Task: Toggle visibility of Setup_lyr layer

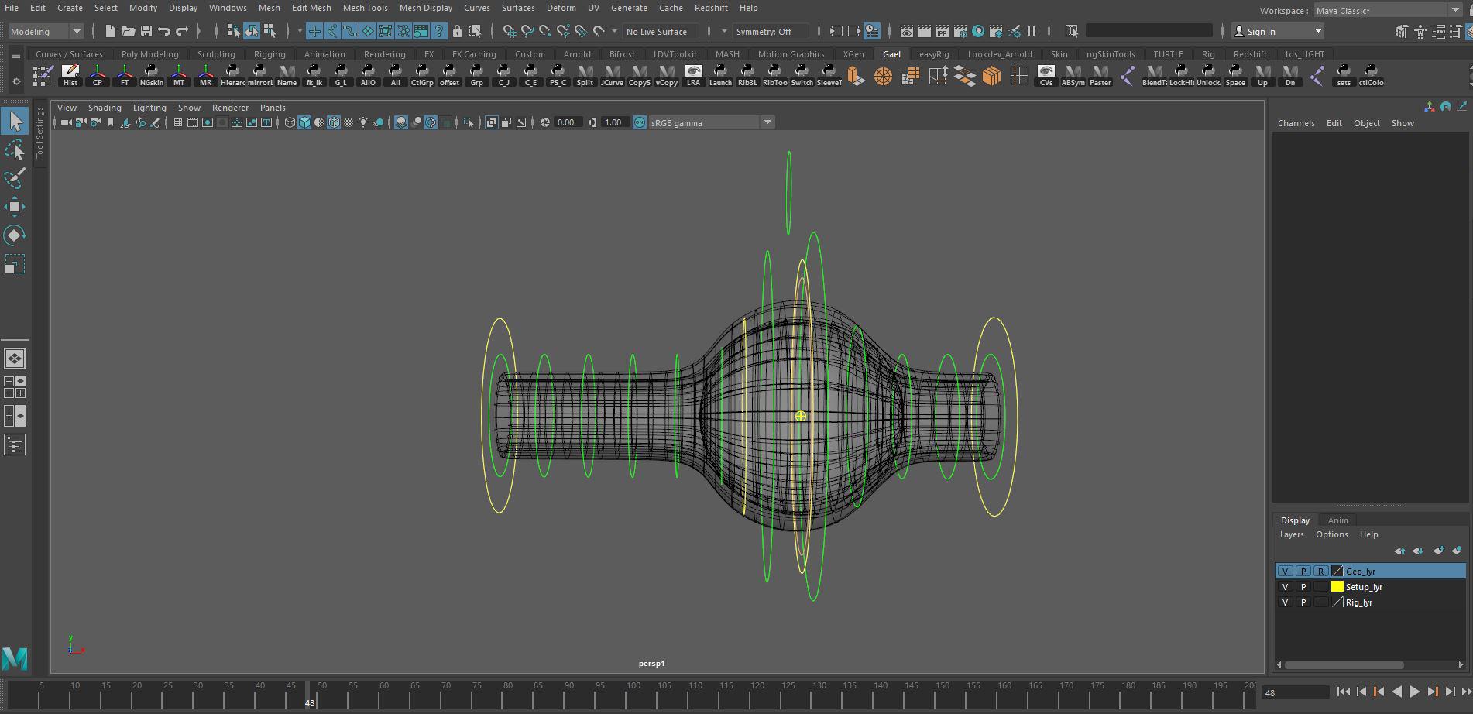Action: click(x=1285, y=587)
